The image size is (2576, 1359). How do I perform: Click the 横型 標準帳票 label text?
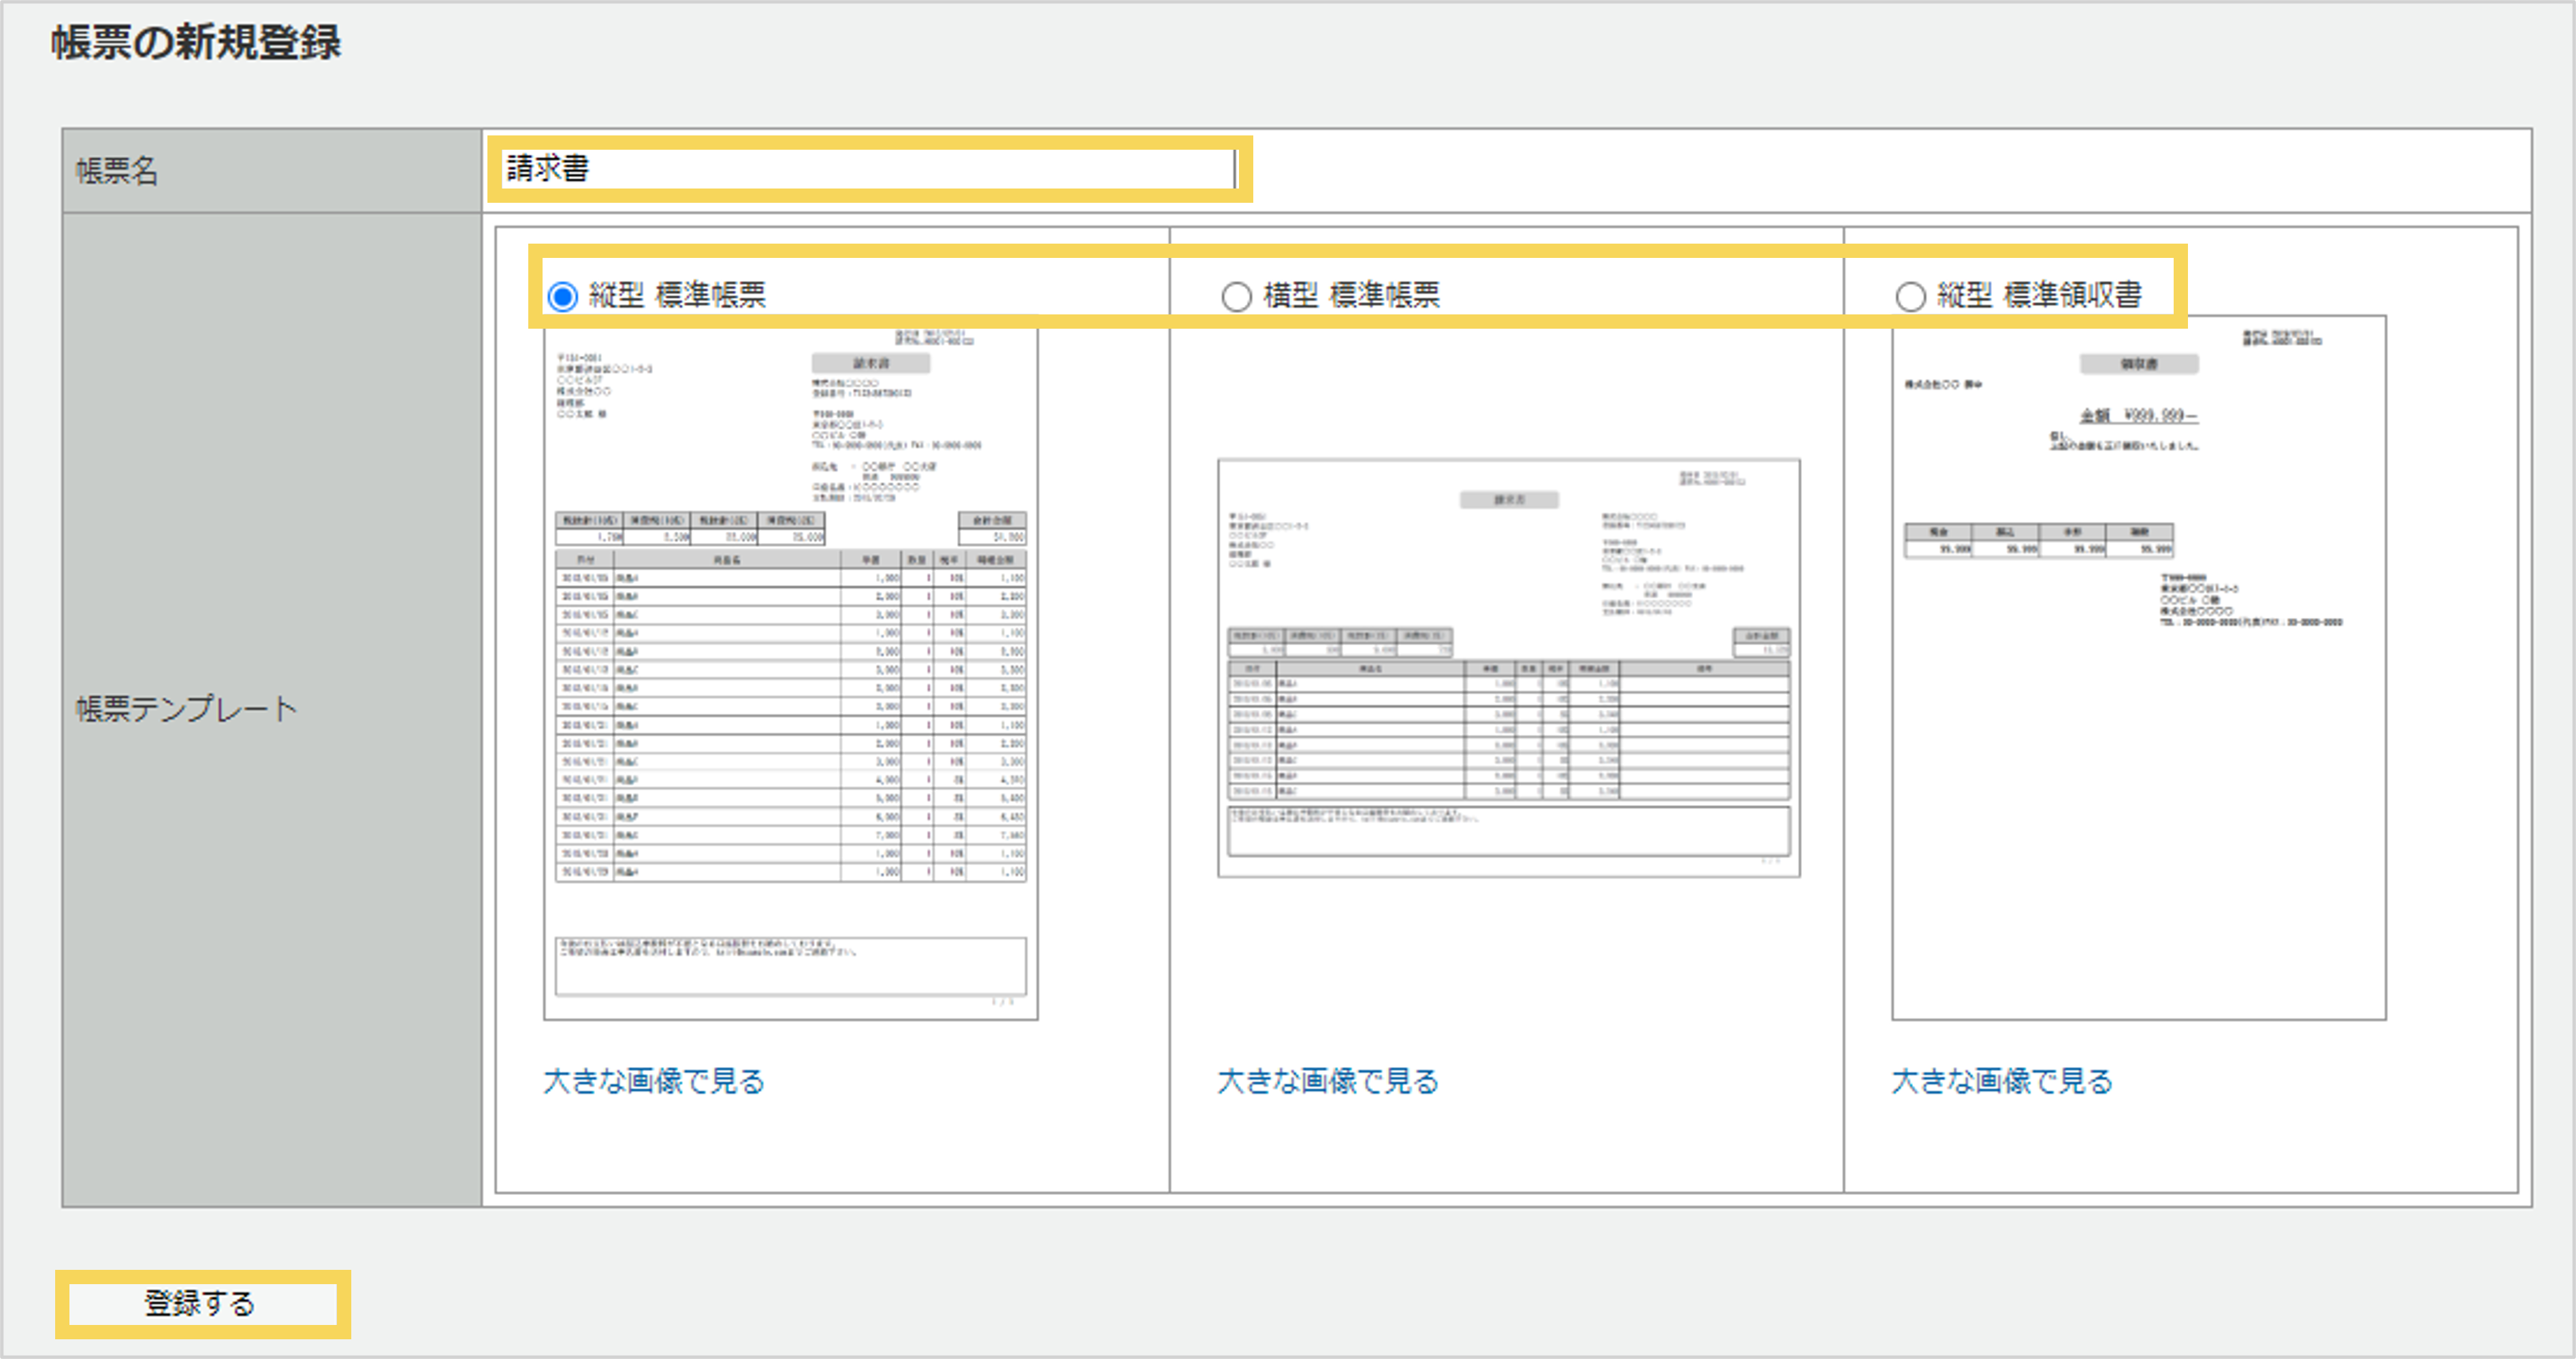(1351, 295)
